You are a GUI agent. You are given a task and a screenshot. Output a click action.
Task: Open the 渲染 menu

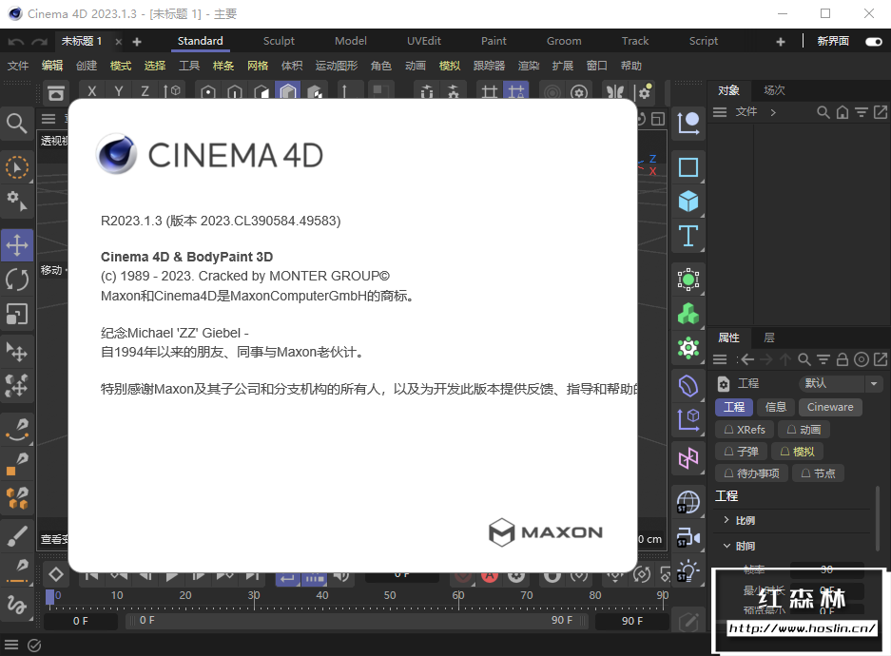pos(529,66)
